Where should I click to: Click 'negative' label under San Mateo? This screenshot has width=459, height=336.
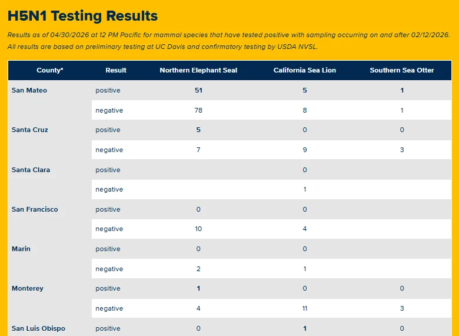109,111
